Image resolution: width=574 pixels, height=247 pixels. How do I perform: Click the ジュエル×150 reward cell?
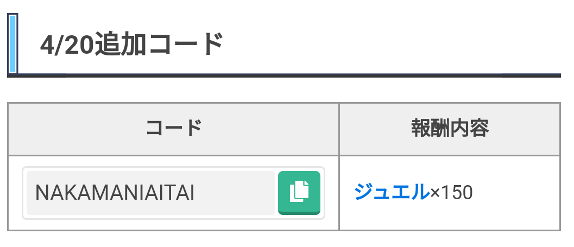click(x=450, y=193)
